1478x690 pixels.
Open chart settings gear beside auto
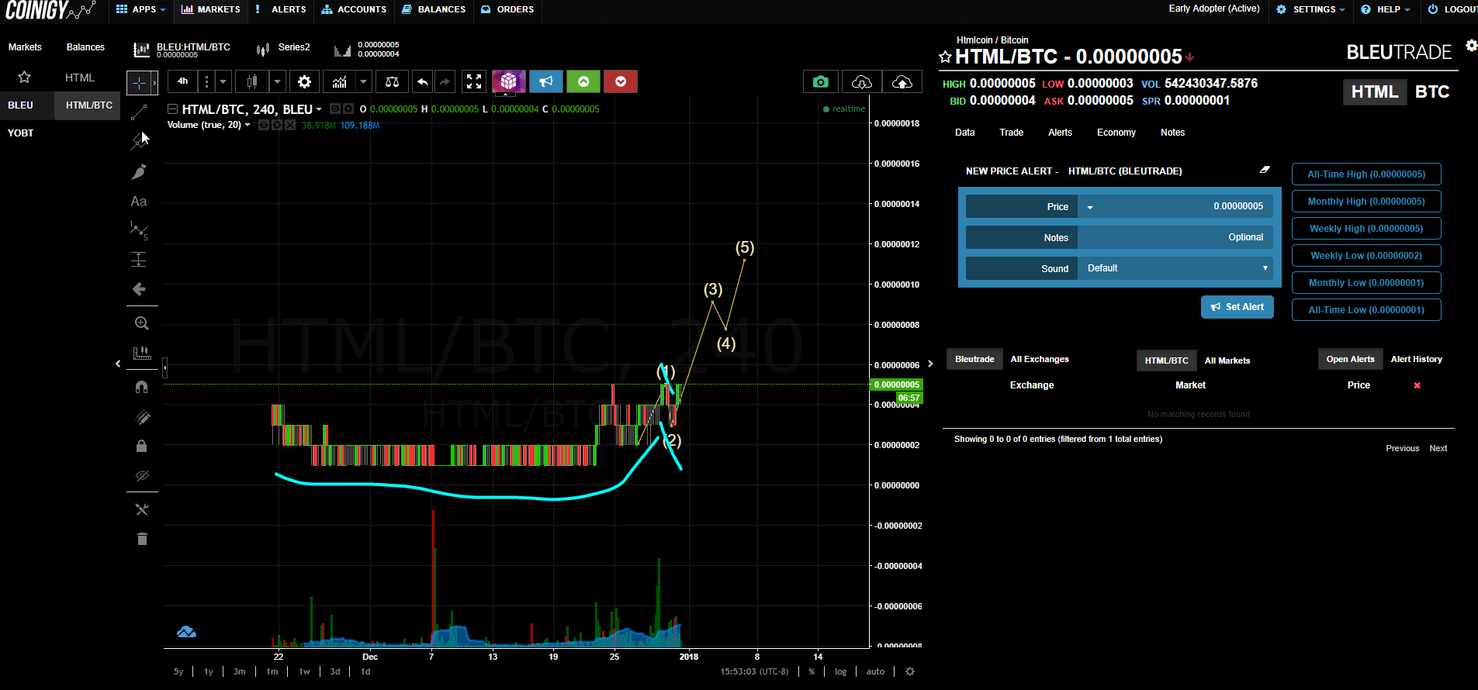pyautogui.click(x=910, y=671)
